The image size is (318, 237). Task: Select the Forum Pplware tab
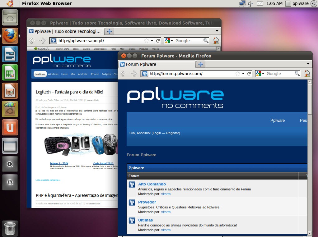coord(157,64)
